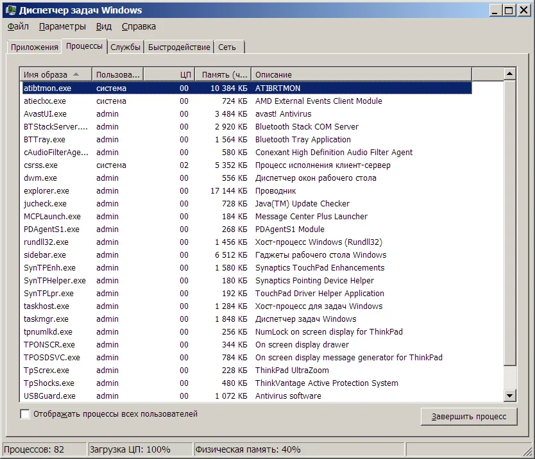This screenshot has width=535, height=459.
Task: Enable showing processes from all users
Action: (x=25, y=415)
